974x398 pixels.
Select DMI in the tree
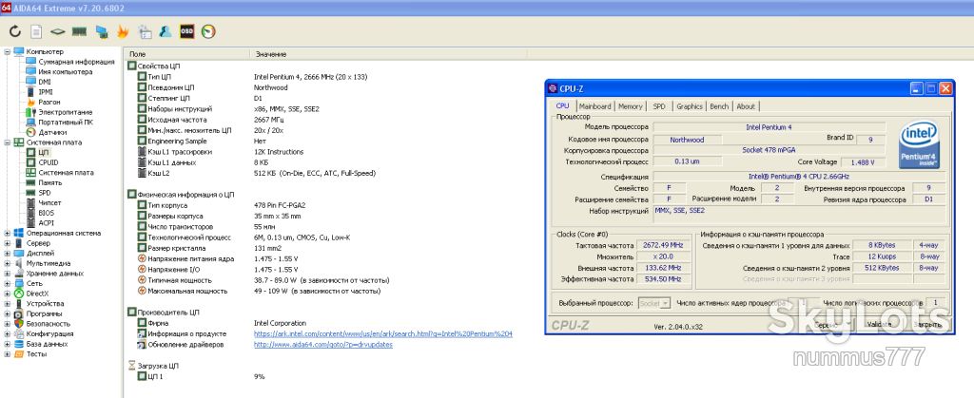click(x=45, y=81)
